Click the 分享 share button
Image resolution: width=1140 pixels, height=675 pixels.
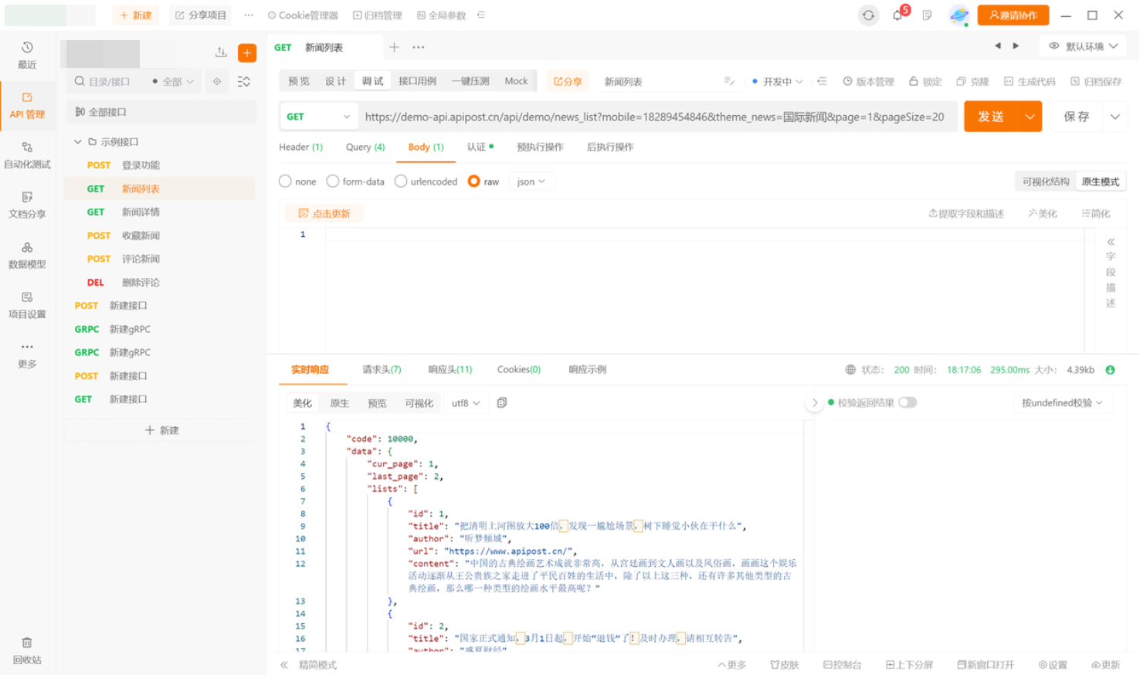point(567,81)
